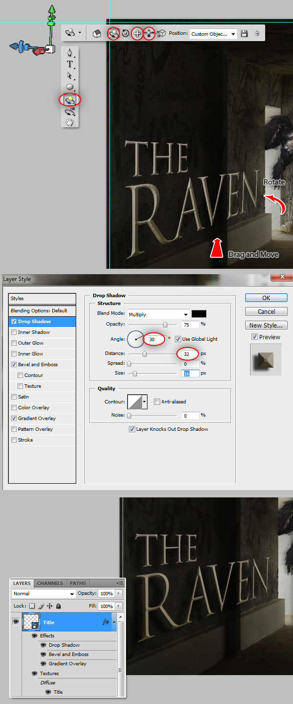Open the Layers panel flyout menu
This screenshot has height=704, width=293.
pyautogui.click(x=120, y=583)
